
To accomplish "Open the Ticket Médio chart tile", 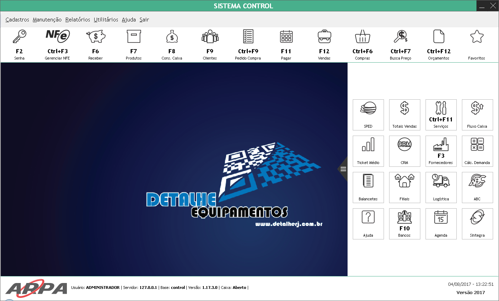I will pyautogui.click(x=368, y=151).
